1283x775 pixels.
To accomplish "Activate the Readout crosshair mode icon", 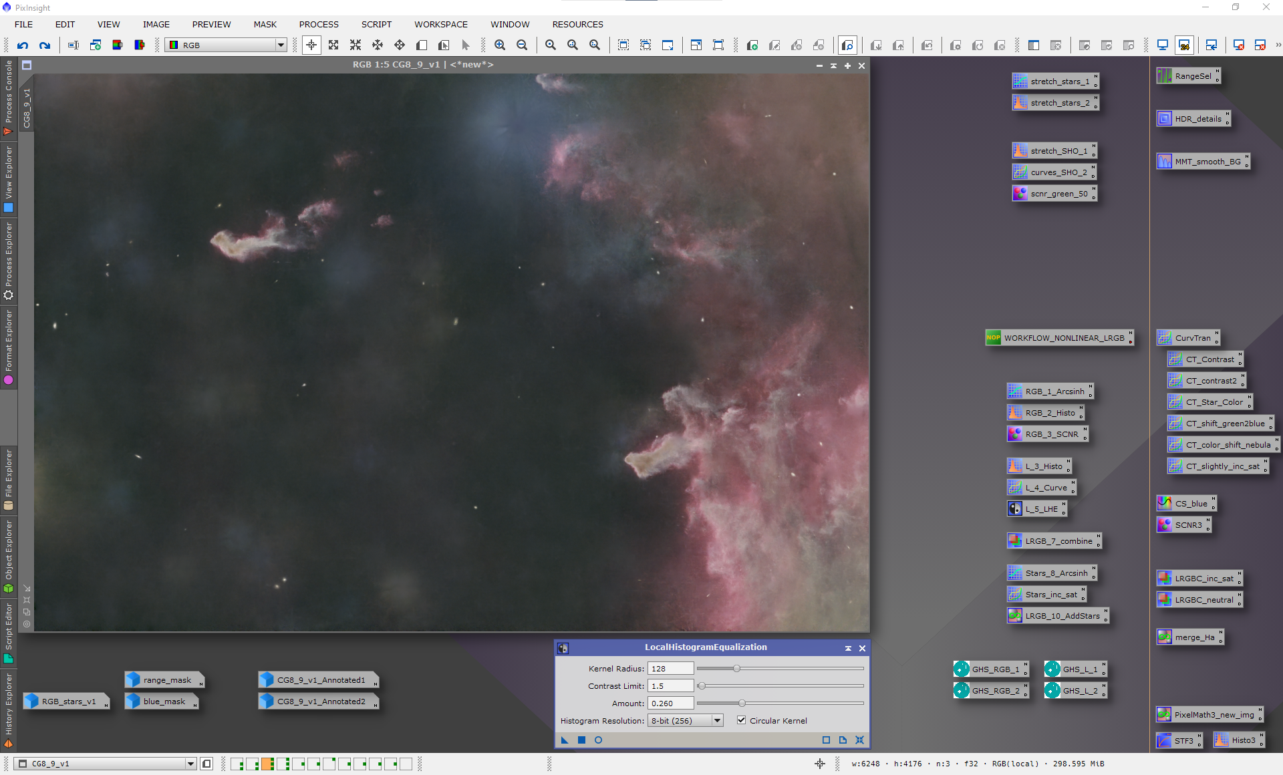I will [x=311, y=45].
